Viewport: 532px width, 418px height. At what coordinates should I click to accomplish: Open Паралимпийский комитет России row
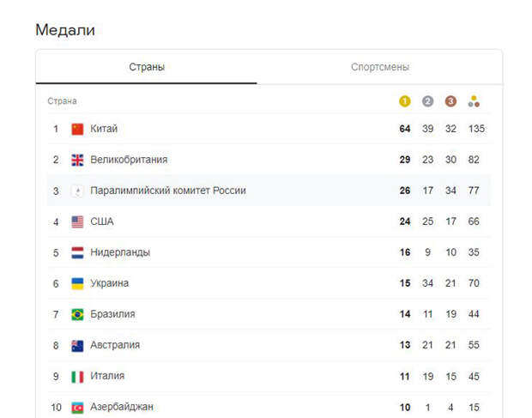[269, 191]
